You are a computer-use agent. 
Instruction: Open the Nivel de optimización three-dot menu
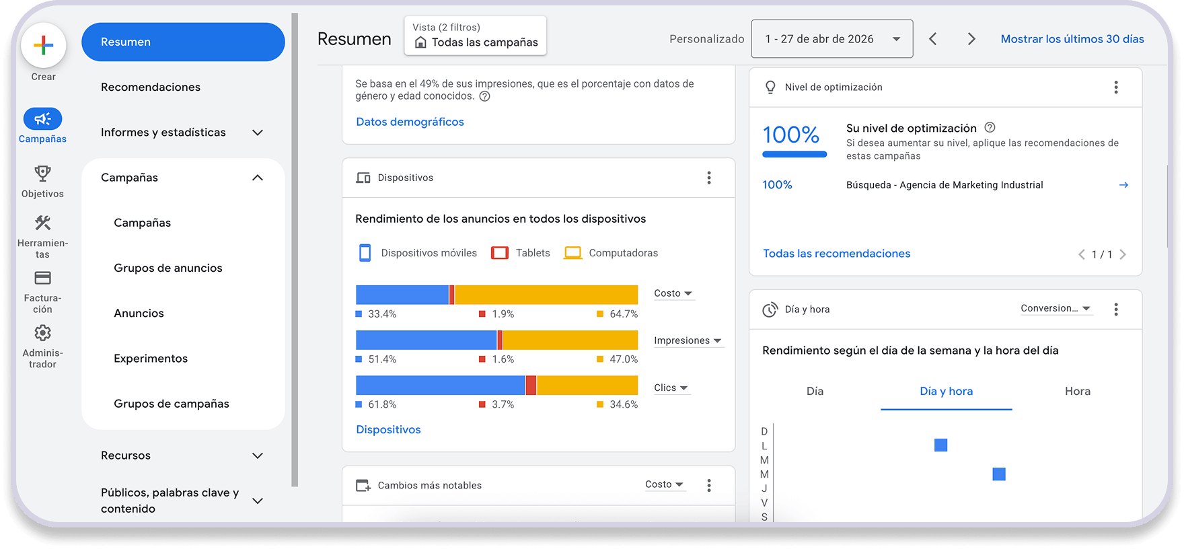click(x=1116, y=87)
